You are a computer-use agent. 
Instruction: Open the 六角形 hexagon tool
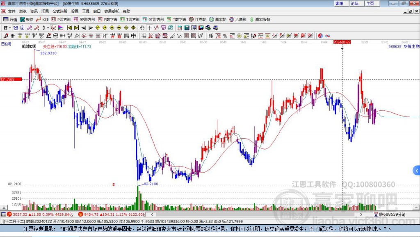point(238,19)
